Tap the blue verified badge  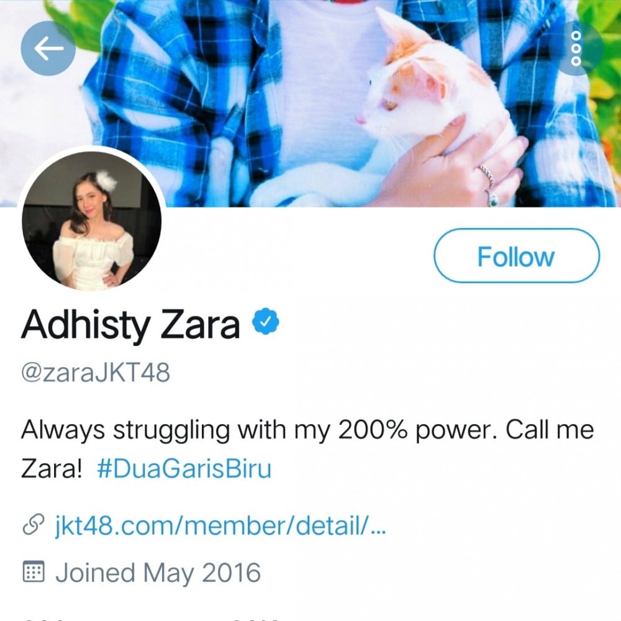pyautogui.click(x=266, y=321)
